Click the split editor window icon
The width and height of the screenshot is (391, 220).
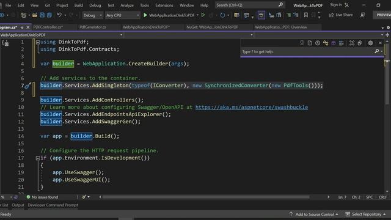click(x=387, y=35)
